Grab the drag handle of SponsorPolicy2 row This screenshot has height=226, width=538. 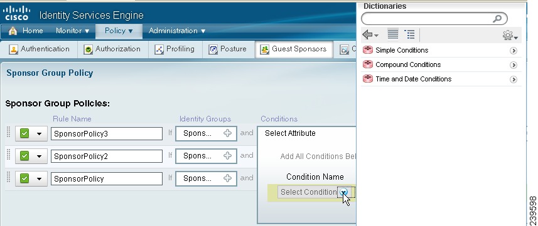tap(9, 155)
